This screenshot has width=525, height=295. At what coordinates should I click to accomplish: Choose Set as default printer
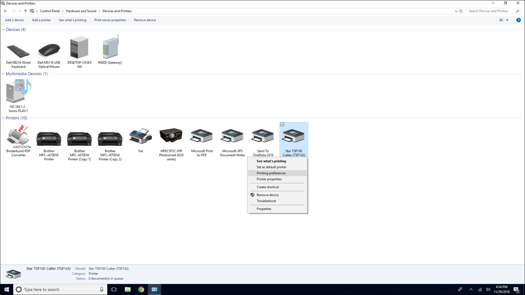[x=271, y=167]
